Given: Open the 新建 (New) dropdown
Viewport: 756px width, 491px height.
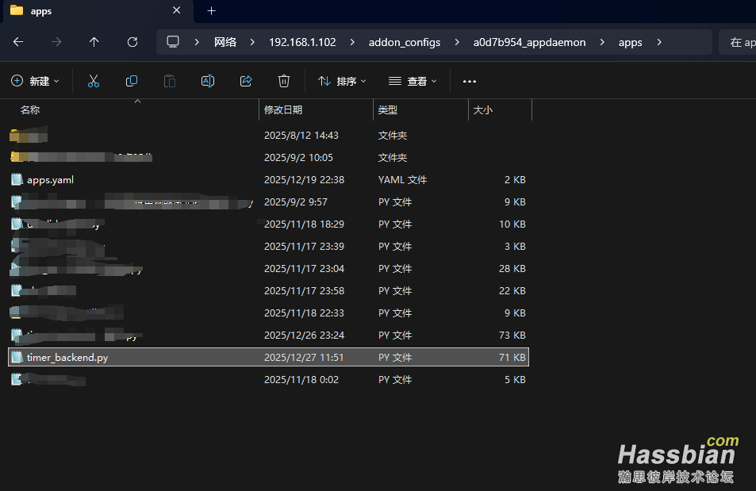Looking at the screenshot, I should tap(36, 81).
